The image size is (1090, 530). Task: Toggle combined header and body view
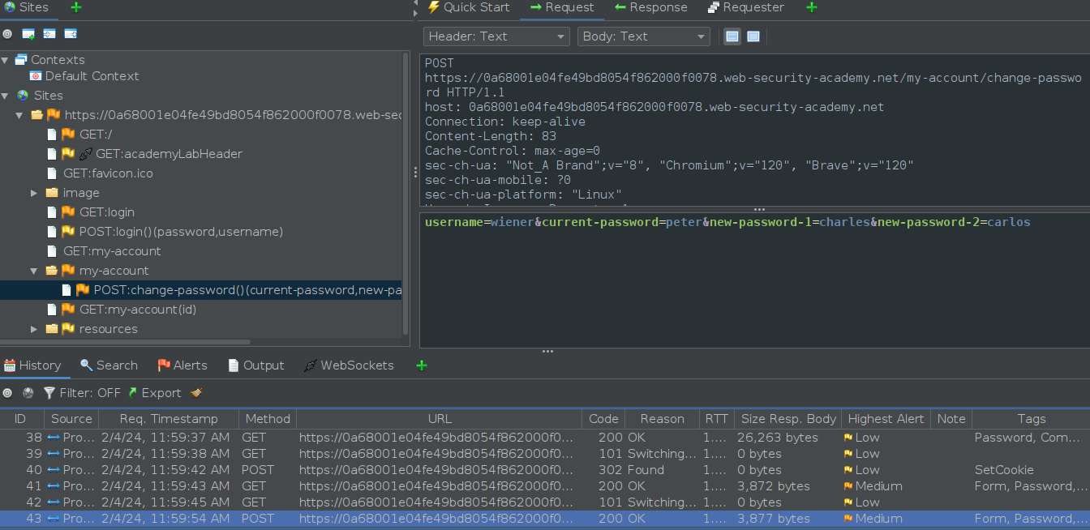point(753,36)
